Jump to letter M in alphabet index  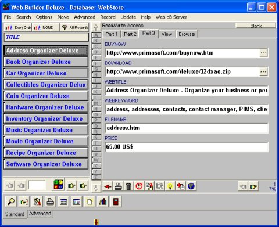coord(96,103)
